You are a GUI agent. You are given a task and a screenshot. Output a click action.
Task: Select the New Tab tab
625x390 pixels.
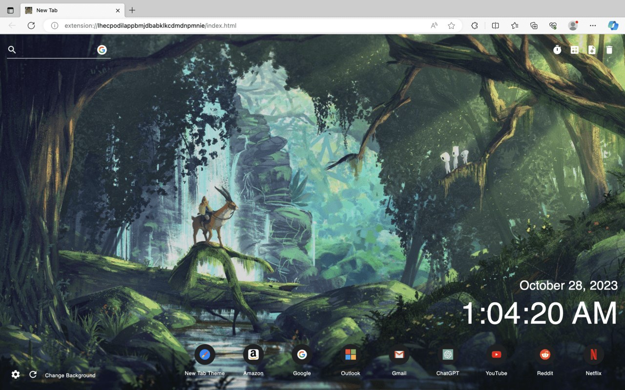[72, 10]
